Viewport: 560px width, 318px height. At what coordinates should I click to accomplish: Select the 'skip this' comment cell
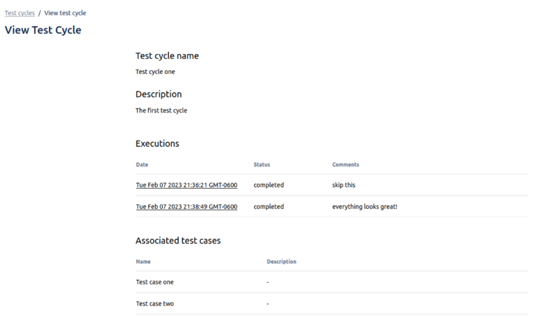[x=343, y=185]
